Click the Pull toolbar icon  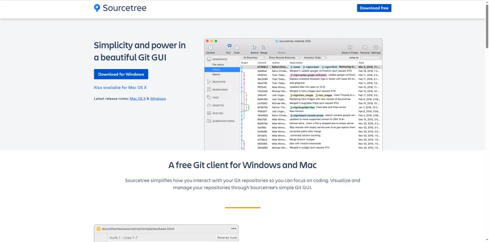coord(229,47)
